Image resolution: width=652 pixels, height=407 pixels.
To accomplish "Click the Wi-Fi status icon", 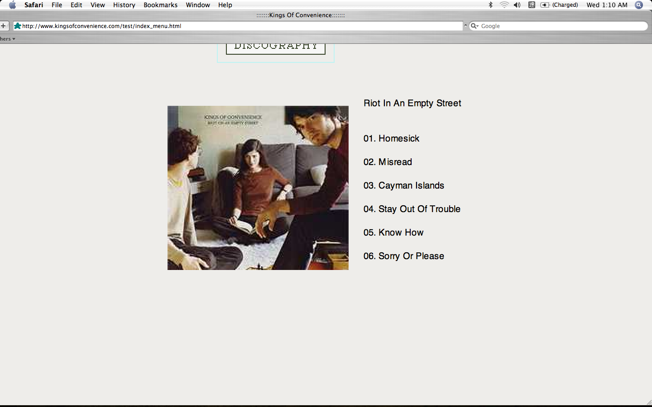I will pyautogui.click(x=504, y=5).
